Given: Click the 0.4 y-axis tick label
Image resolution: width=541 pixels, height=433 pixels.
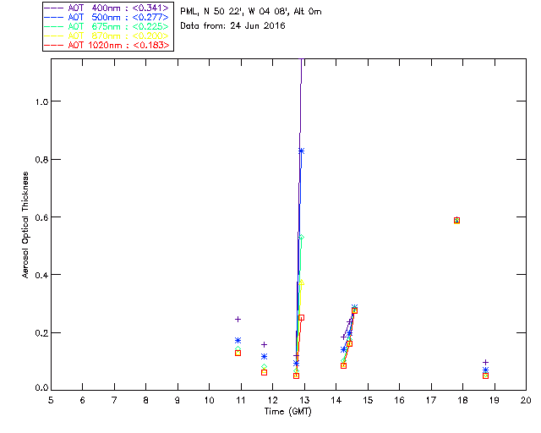Looking at the screenshot, I should pyautogui.click(x=41, y=275).
